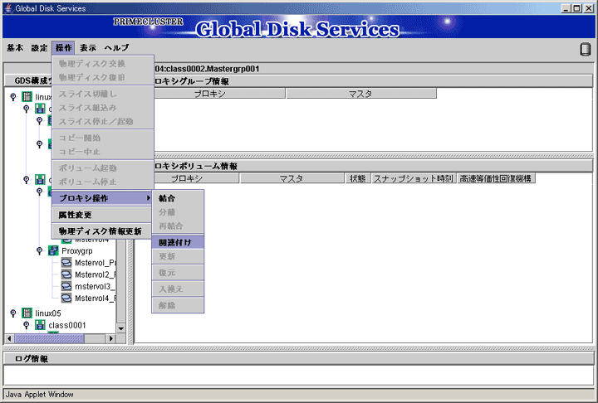Screen dimensions: 598x403
Task: Select the Mstervol_P tree row
Action: [x=95, y=262]
